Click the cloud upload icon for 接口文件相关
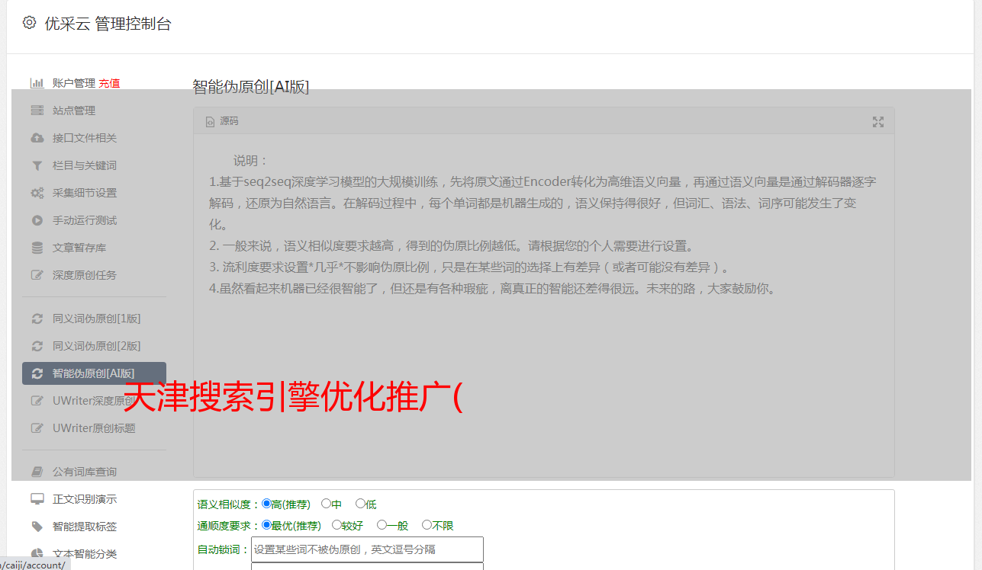 coord(37,138)
